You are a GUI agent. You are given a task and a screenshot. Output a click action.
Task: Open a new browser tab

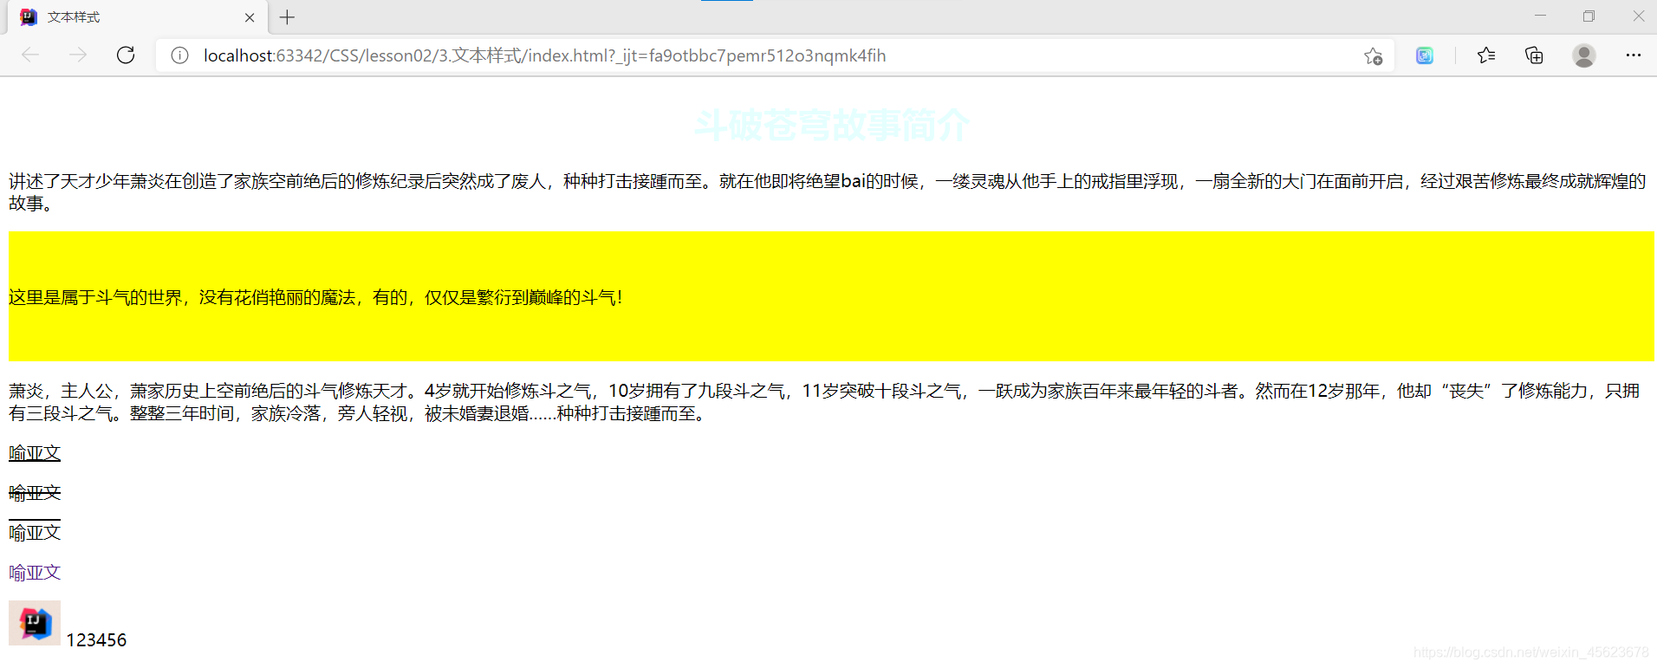pyautogui.click(x=288, y=17)
